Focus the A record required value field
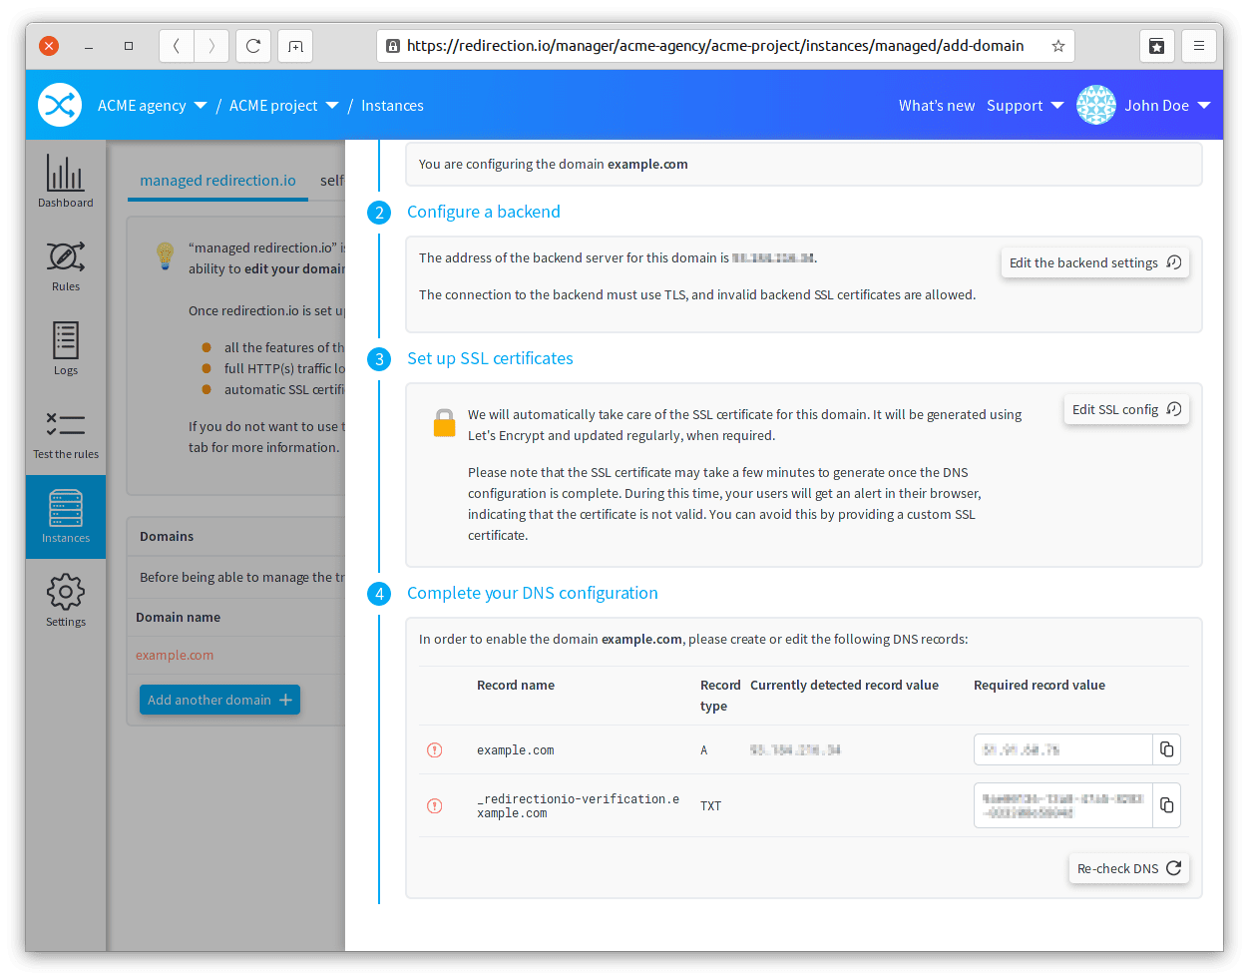Image resolution: width=1249 pixels, height=980 pixels. coord(1063,749)
